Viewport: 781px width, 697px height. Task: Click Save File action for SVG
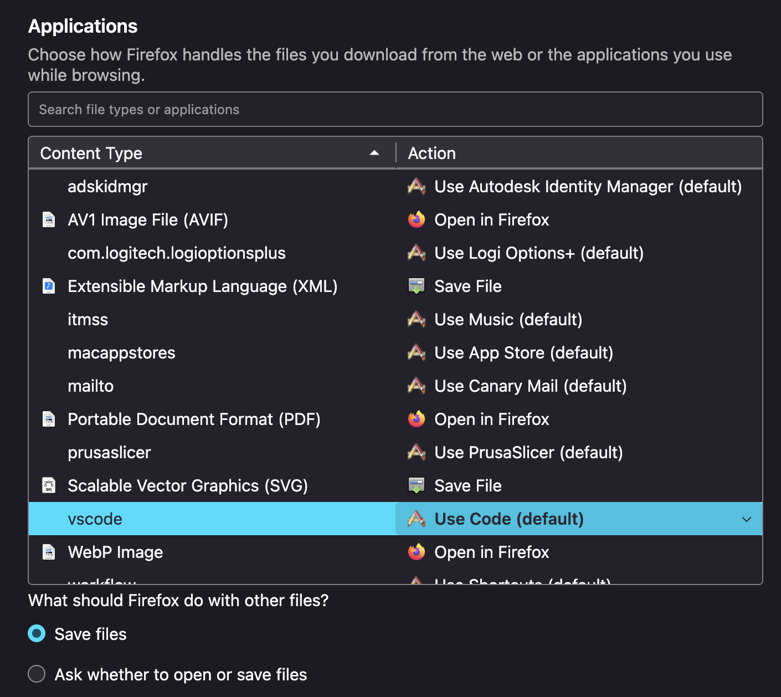[468, 486]
